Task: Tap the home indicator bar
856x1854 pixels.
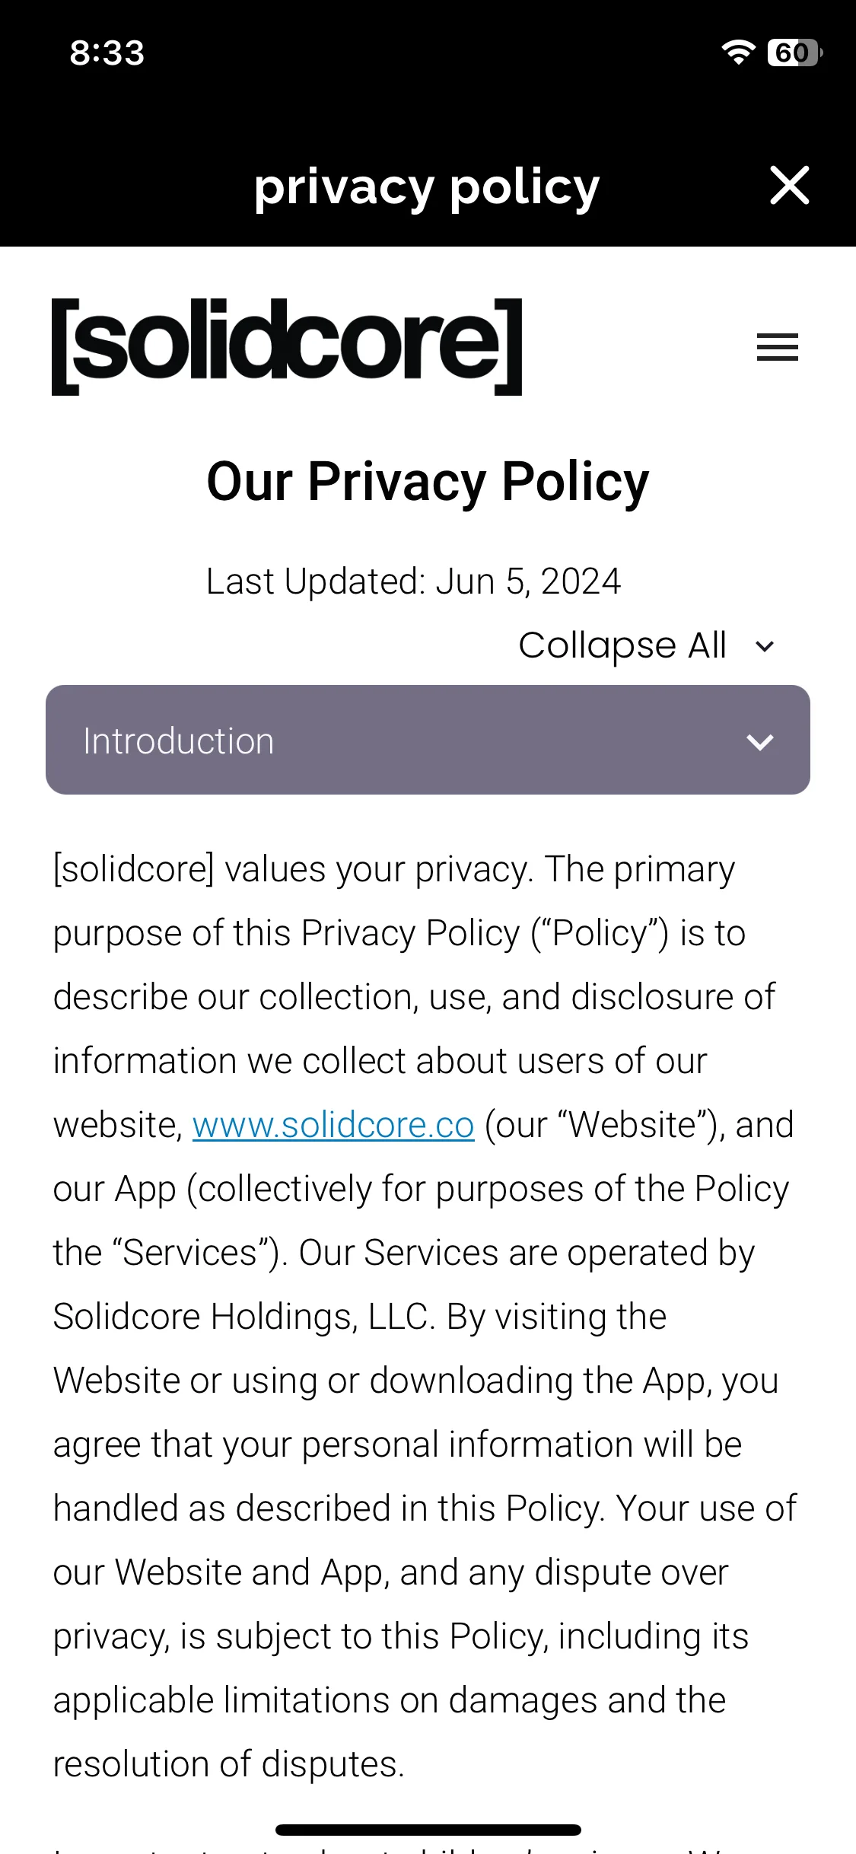Action: (x=428, y=1830)
